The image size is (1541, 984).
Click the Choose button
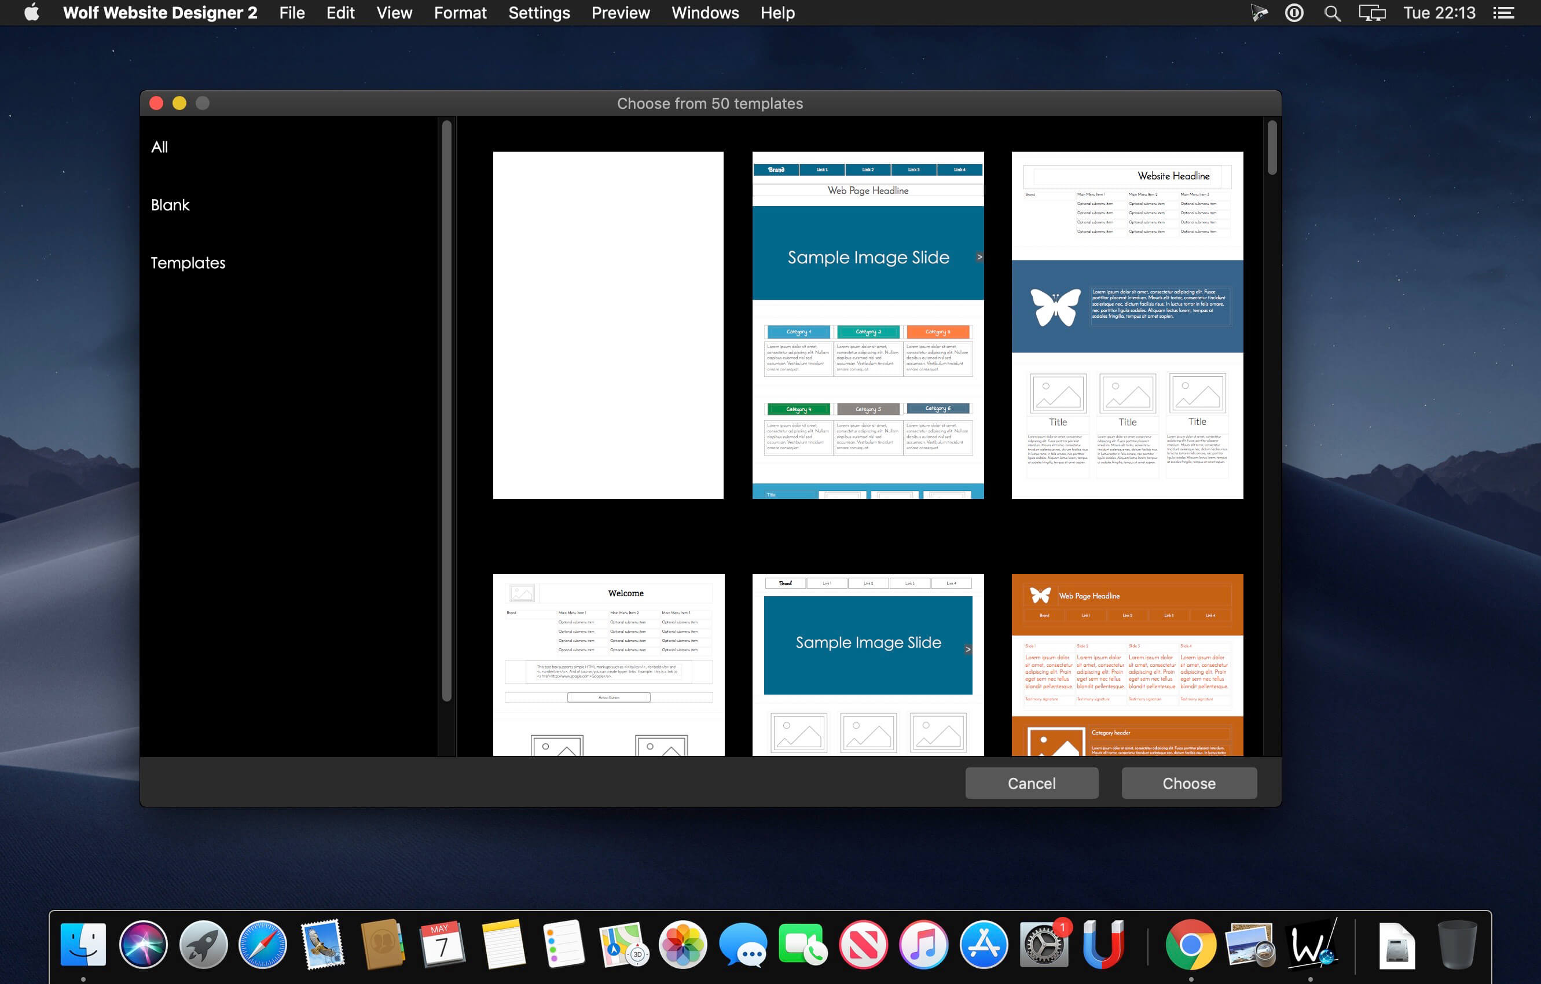pos(1189,783)
